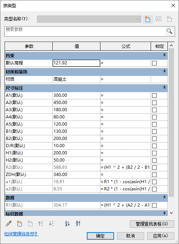The width and height of the screenshot is (179, 244).
Task: Toggle lock checkbox for ZDH(默认)
Action: tap(154, 175)
